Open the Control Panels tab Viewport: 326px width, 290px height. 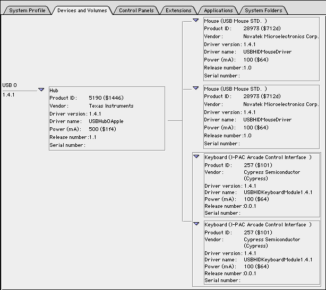[136, 10]
